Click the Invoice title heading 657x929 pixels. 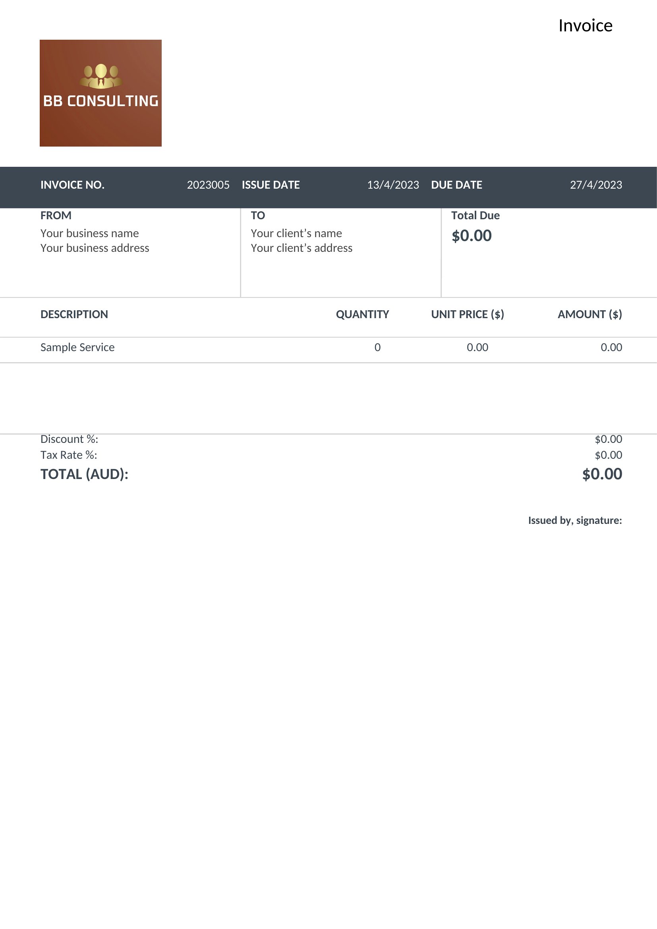[x=586, y=25]
